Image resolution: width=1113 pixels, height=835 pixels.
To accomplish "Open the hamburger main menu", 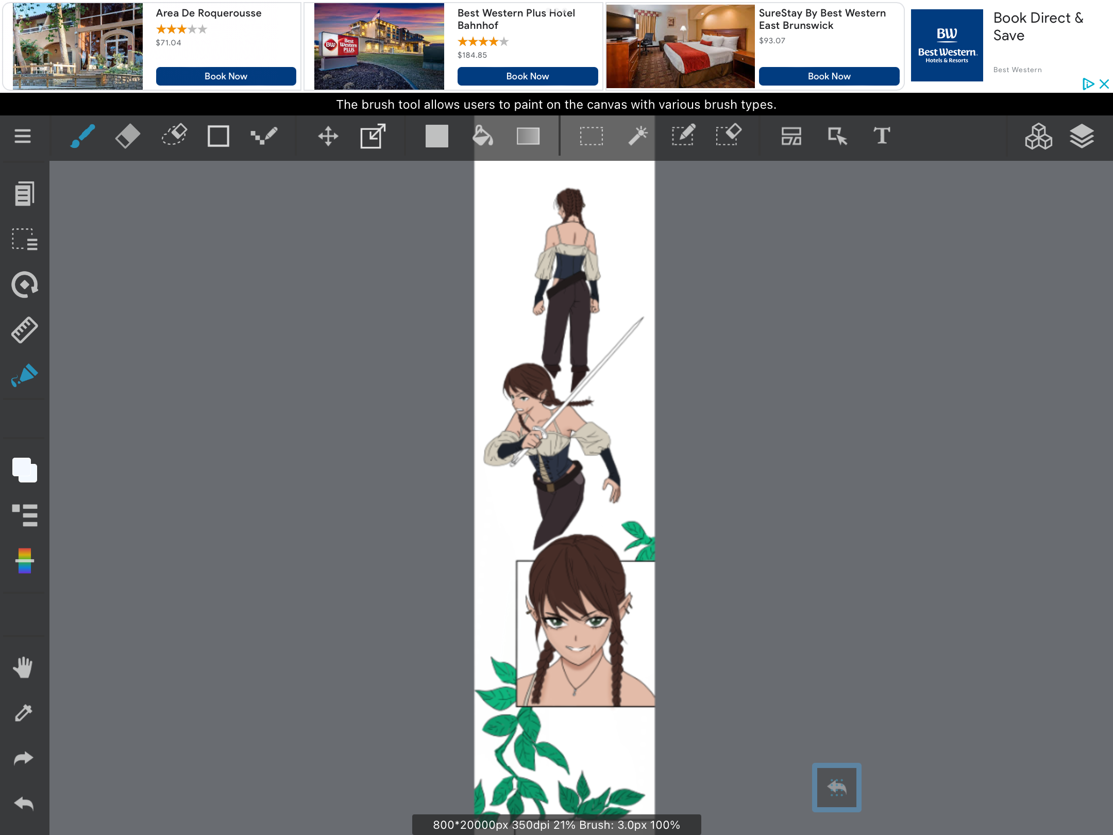I will [x=23, y=137].
